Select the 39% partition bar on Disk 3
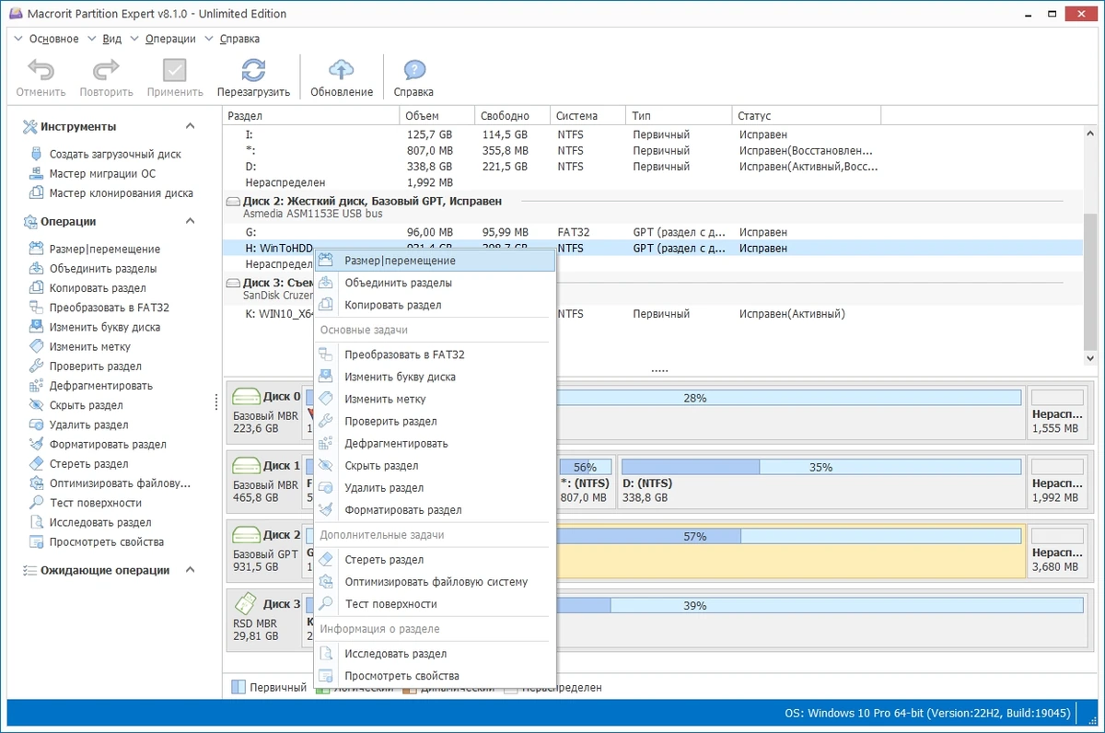Viewport: 1105px width, 733px height. click(695, 605)
